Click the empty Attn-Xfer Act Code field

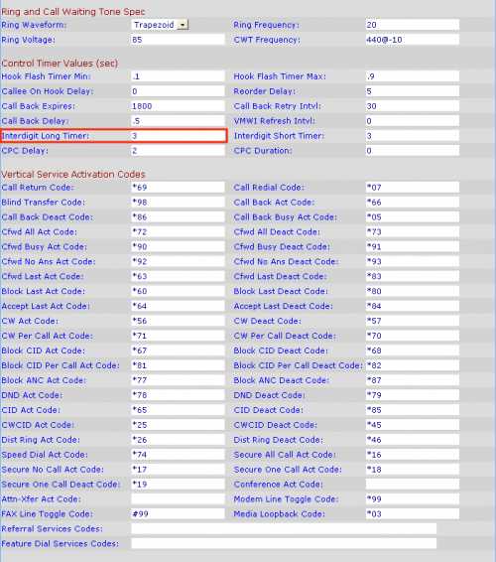[178, 498]
